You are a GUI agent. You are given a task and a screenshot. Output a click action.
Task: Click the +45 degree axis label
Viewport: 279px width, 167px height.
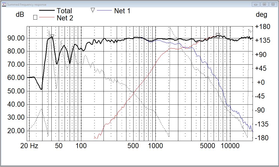(261, 68)
